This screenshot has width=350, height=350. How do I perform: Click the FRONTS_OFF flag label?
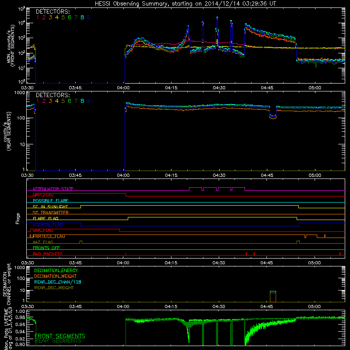coord(46,248)
